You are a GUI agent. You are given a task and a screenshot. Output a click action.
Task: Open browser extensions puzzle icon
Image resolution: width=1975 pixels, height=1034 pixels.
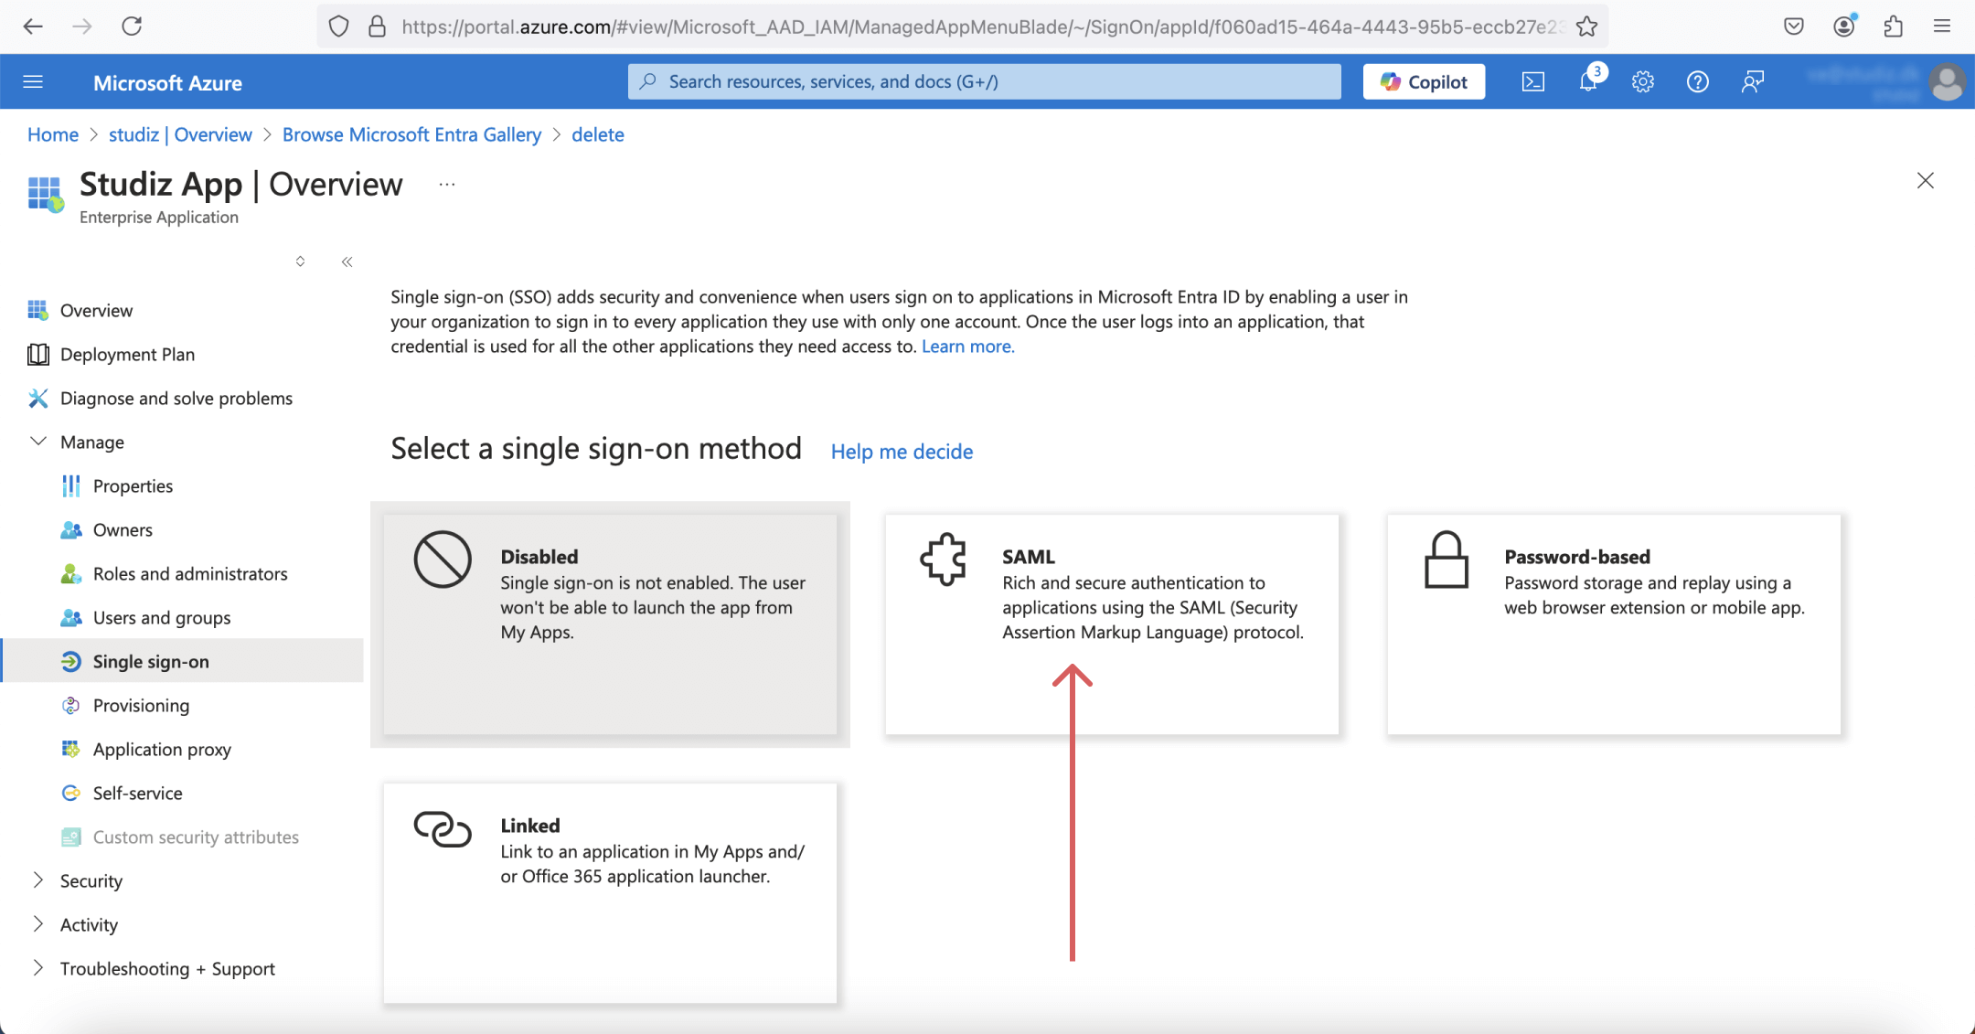(1894, 27)
